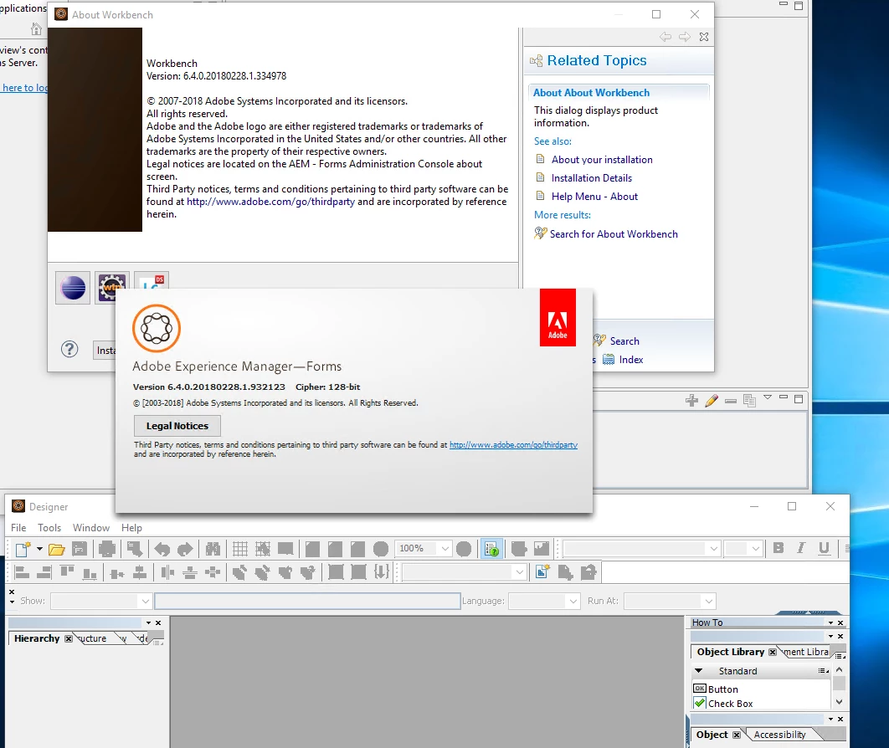Click the Align Left icon in layout toolbar

(x=22, y=572)
